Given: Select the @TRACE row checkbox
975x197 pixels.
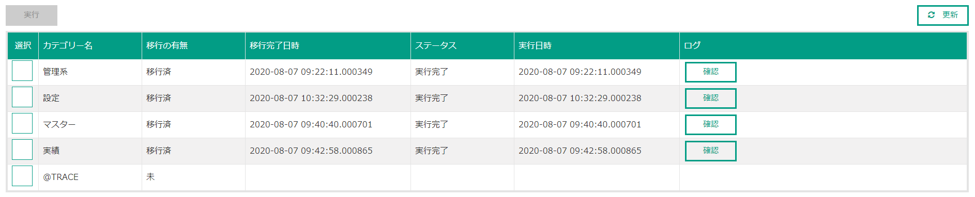Looking at the screenshot, I should pyautogui.click(x=22, y=176).
